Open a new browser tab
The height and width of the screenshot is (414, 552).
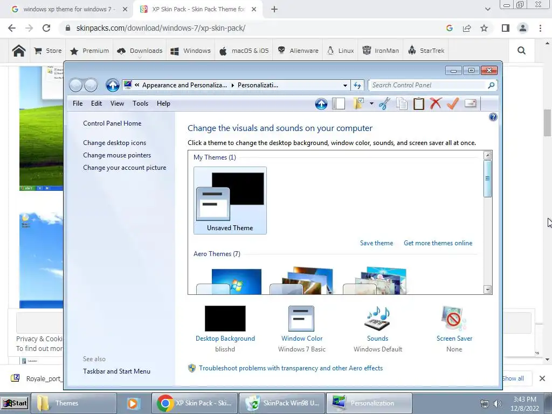[x=274, y=10]
